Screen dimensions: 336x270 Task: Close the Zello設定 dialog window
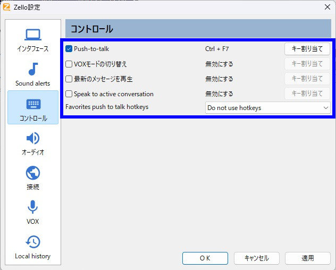326,7
